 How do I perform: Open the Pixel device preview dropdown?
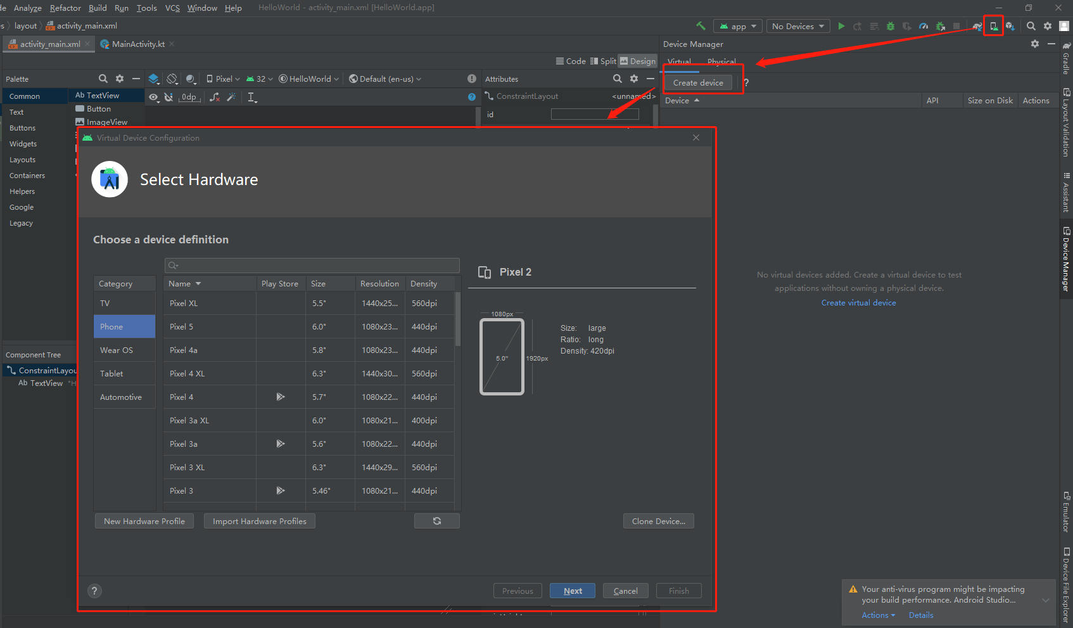pos(223,79)
